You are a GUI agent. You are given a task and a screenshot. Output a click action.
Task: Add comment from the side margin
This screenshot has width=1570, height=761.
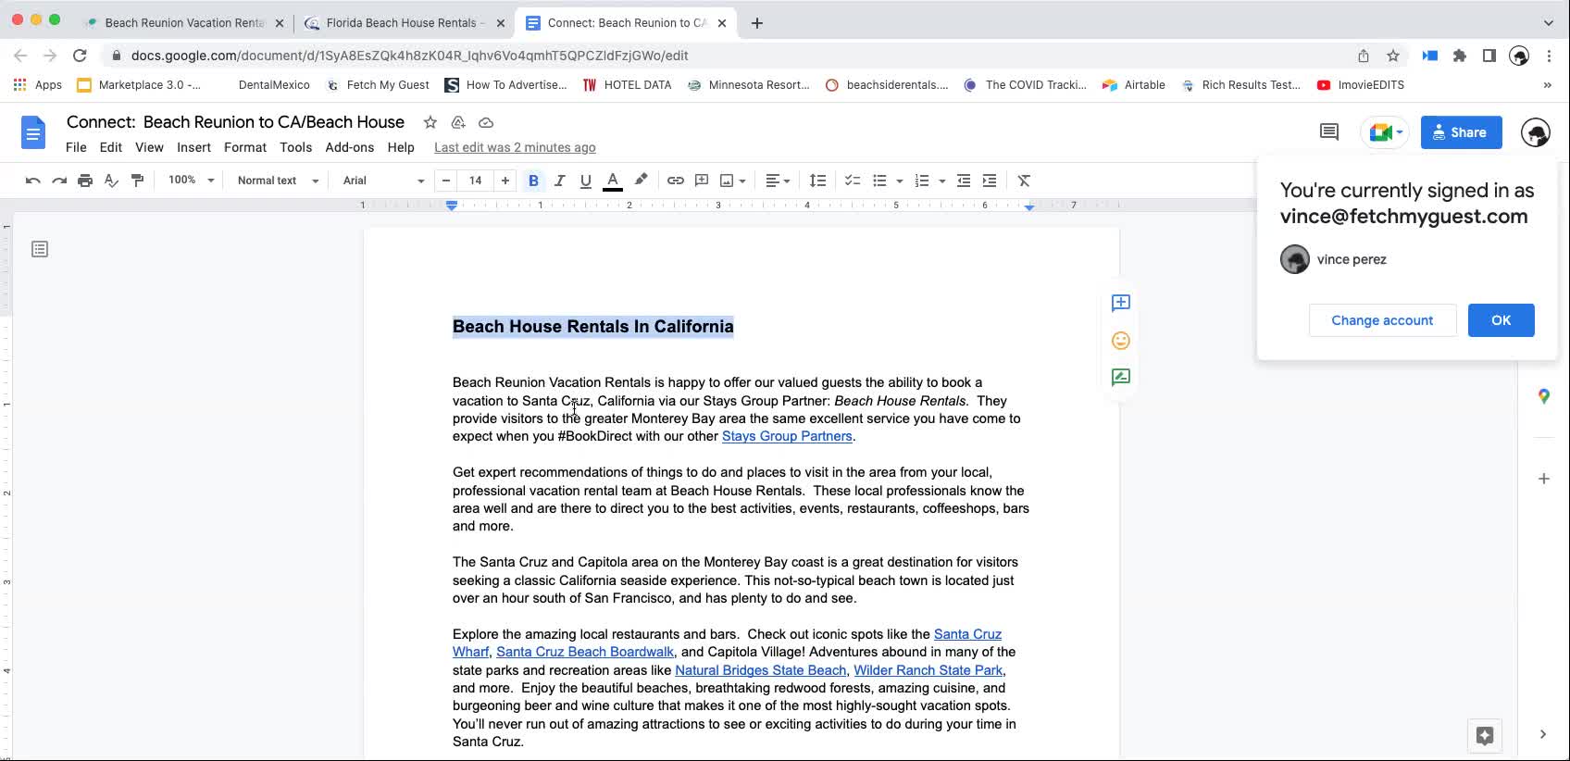pos(1120,303)
